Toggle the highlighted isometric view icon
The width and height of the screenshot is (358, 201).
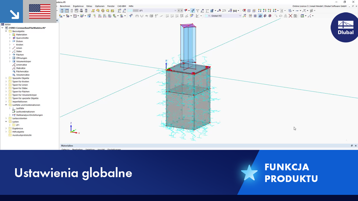point(260,16)
